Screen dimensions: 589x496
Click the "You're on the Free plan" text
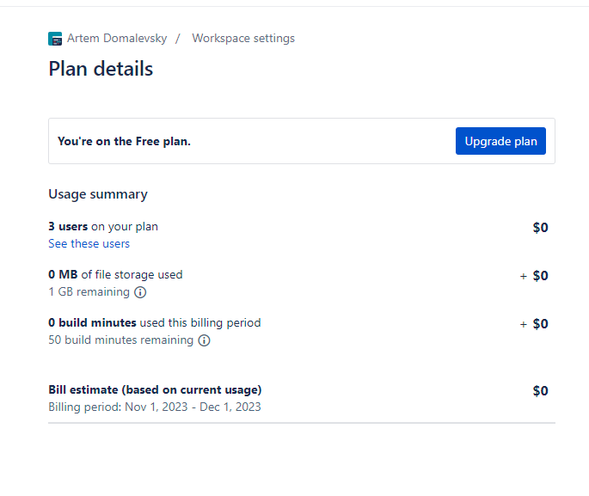[x=124, y=141]
